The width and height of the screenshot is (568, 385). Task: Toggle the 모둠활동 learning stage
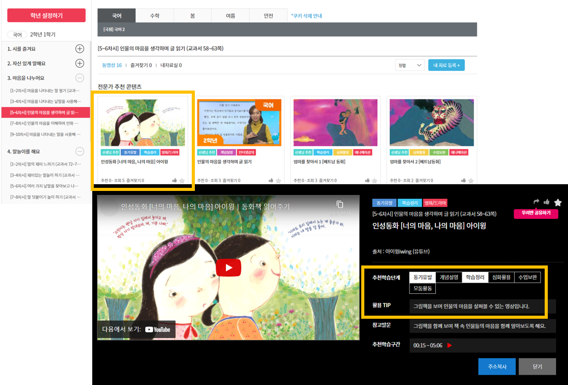422,288
